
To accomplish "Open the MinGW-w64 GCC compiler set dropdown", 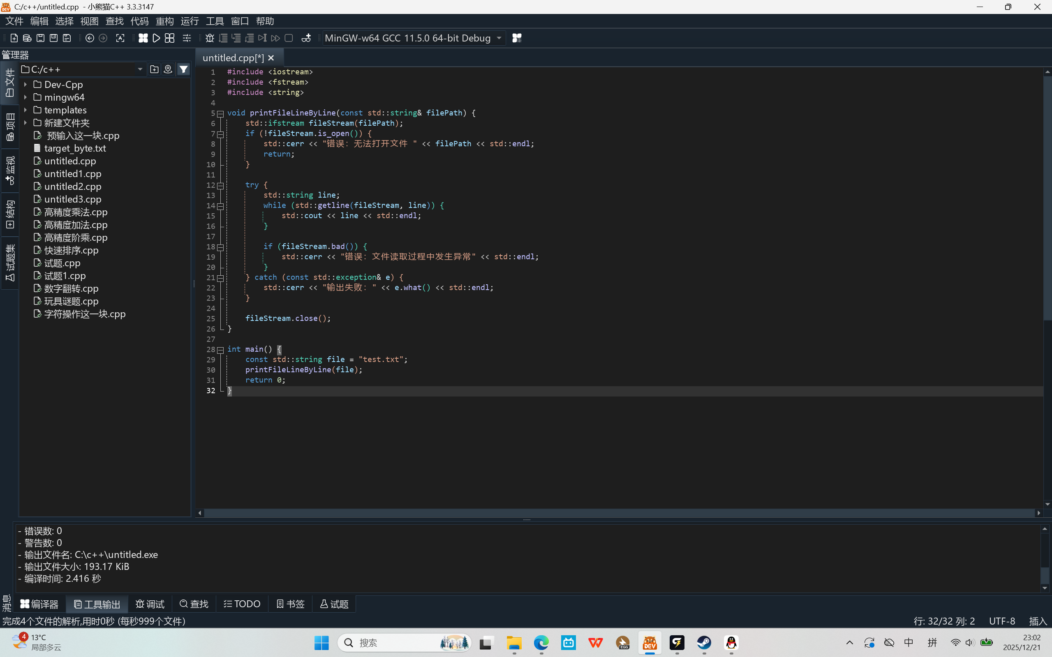I will (499, 38).
